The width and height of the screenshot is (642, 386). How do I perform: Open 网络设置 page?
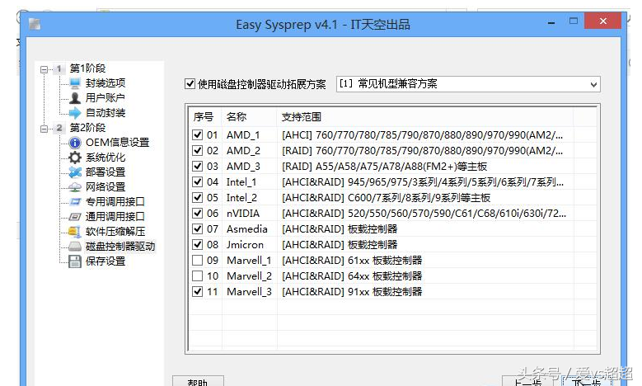(105, 187)
